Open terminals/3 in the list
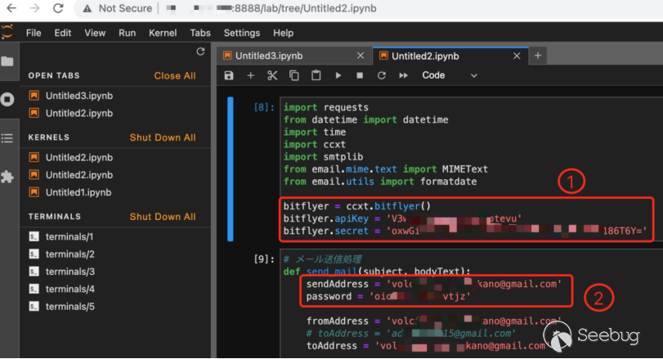This screenshot has height=359, width=663. [69, 271]
